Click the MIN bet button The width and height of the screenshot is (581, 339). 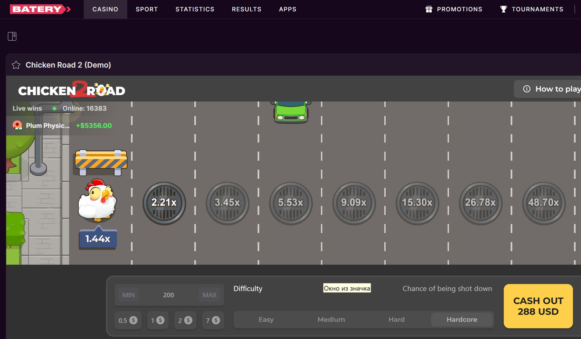(129, 295)
